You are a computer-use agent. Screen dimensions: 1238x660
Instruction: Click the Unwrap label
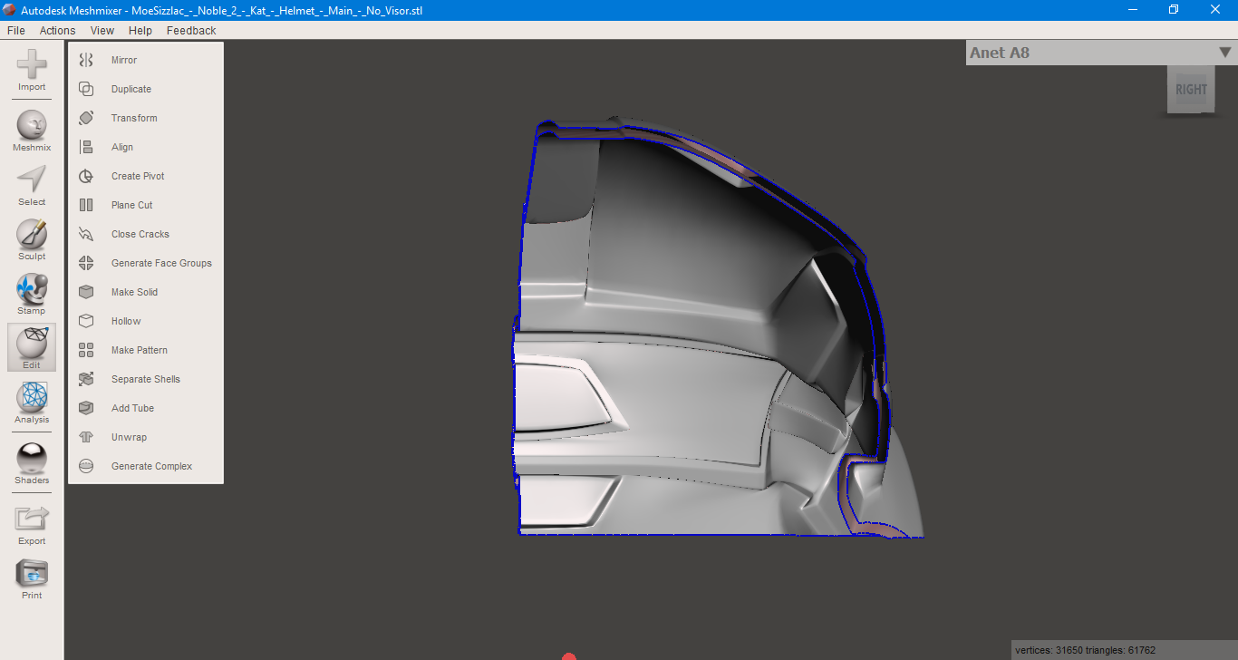pos(129,437)
